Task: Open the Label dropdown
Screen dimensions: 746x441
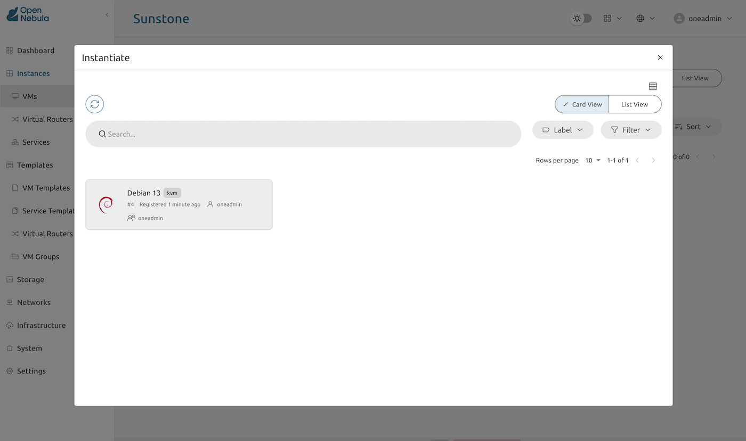Action: point(563,129)
